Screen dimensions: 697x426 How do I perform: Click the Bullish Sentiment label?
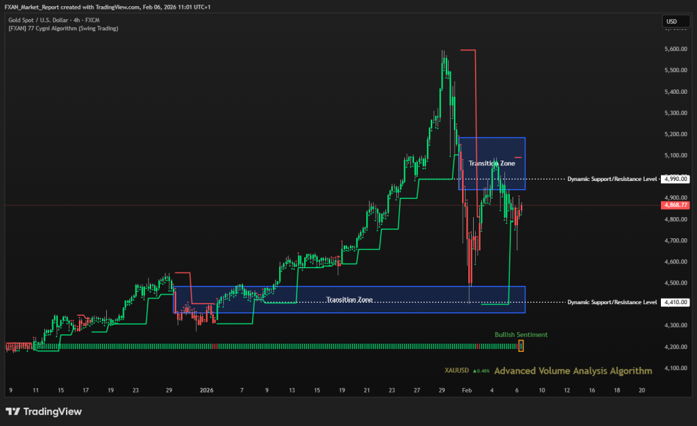(x=521, y=335)
